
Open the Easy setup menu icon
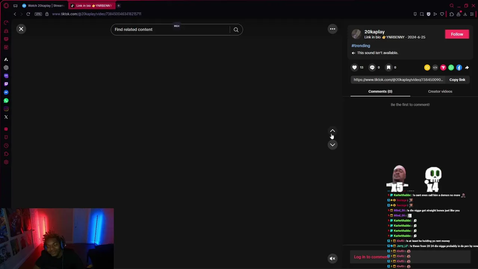472,14
